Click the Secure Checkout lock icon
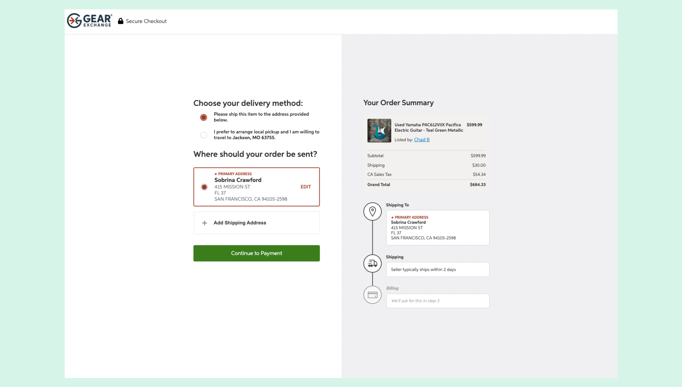 click(x=121, y=21)
